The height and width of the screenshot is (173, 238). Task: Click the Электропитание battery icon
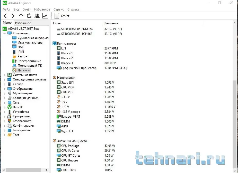[14, 61]
